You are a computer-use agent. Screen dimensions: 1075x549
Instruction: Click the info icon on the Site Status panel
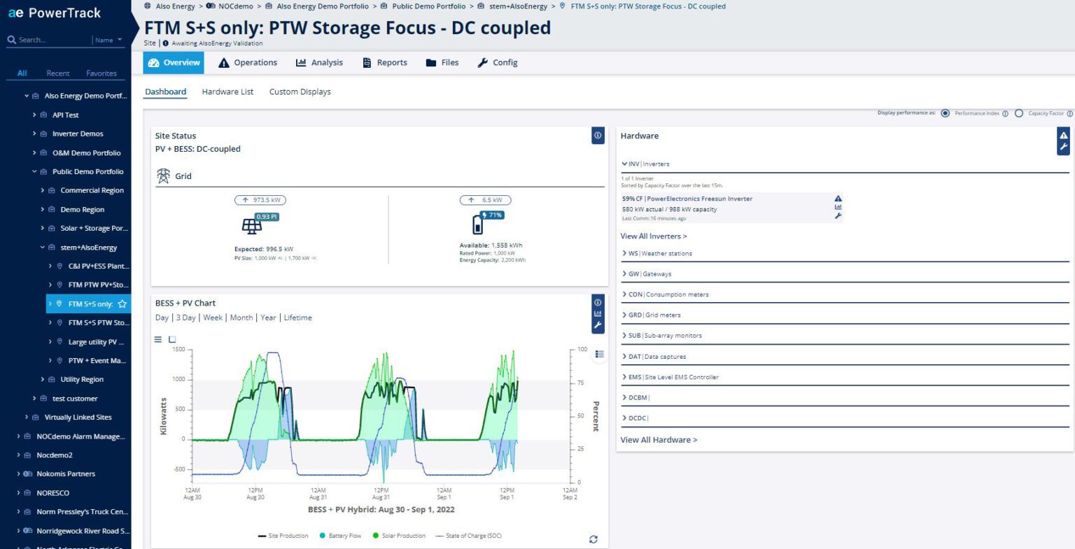(598, 136)
